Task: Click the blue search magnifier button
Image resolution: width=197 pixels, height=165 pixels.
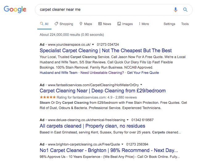Action: click(185, 10)
